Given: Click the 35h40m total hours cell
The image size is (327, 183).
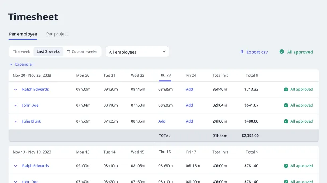Looking at the screenshot, I should click(x=220, y=89).
